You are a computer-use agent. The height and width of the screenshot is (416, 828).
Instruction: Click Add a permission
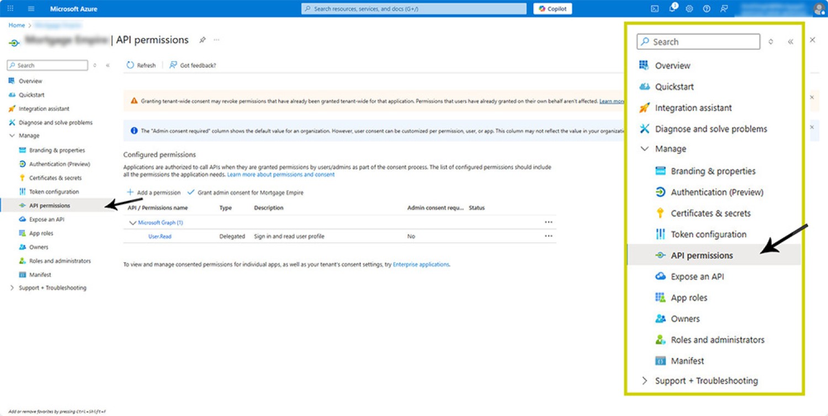pos(153,193)
